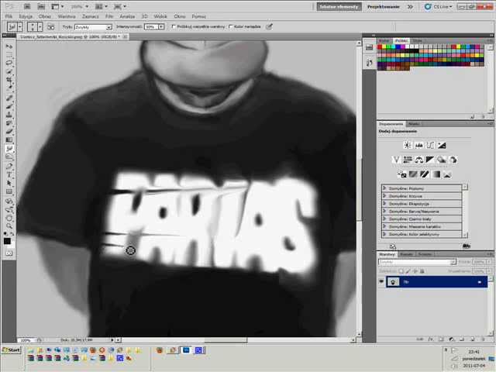
Task: Expand the Domyślne: Ekspozycja presets
Action: coord(384,203)
